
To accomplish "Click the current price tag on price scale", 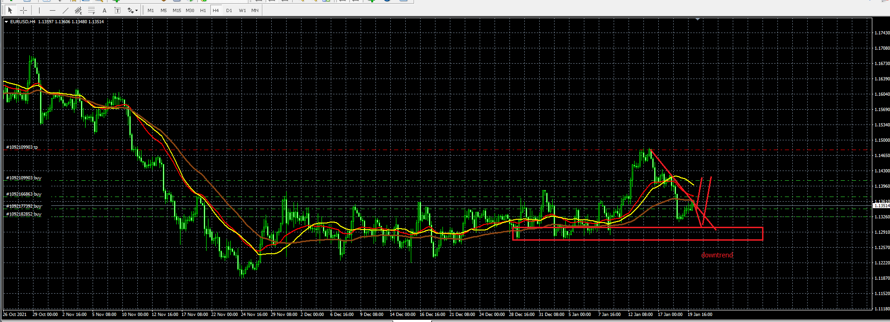I will (x=881, y=205).
